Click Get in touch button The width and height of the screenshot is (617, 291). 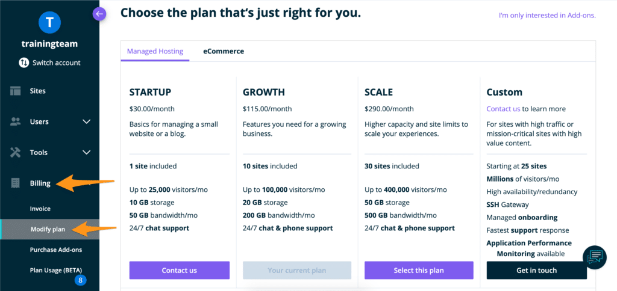click(537, 270)
